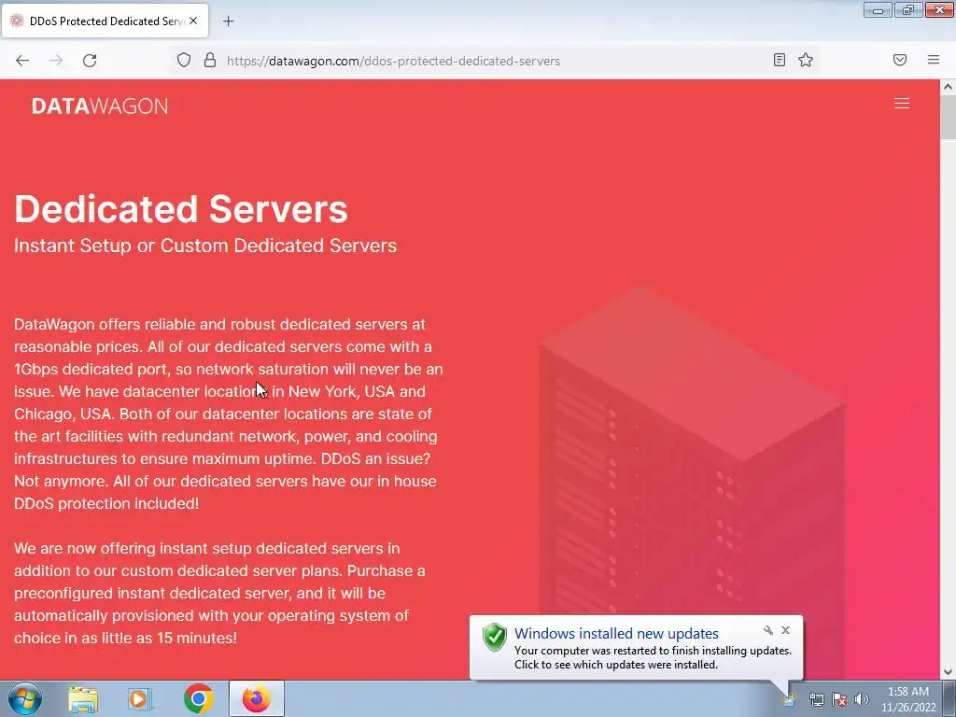
Task: Open the Windows Start menu
Action: coord(25,698)
